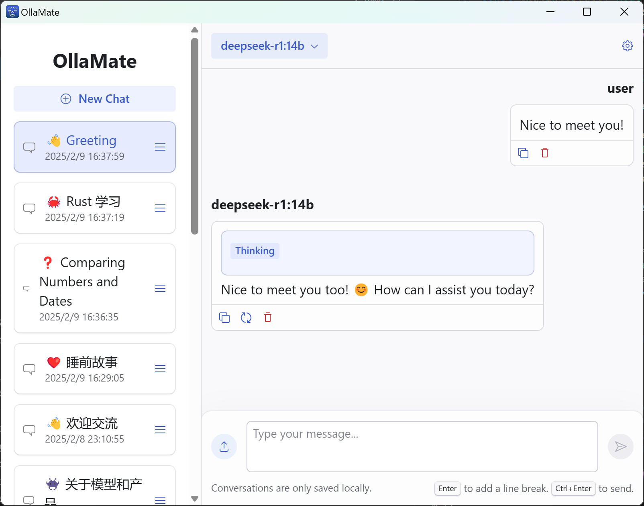Select the Greeting conversation
644x506 pixels.
[95, 147]
